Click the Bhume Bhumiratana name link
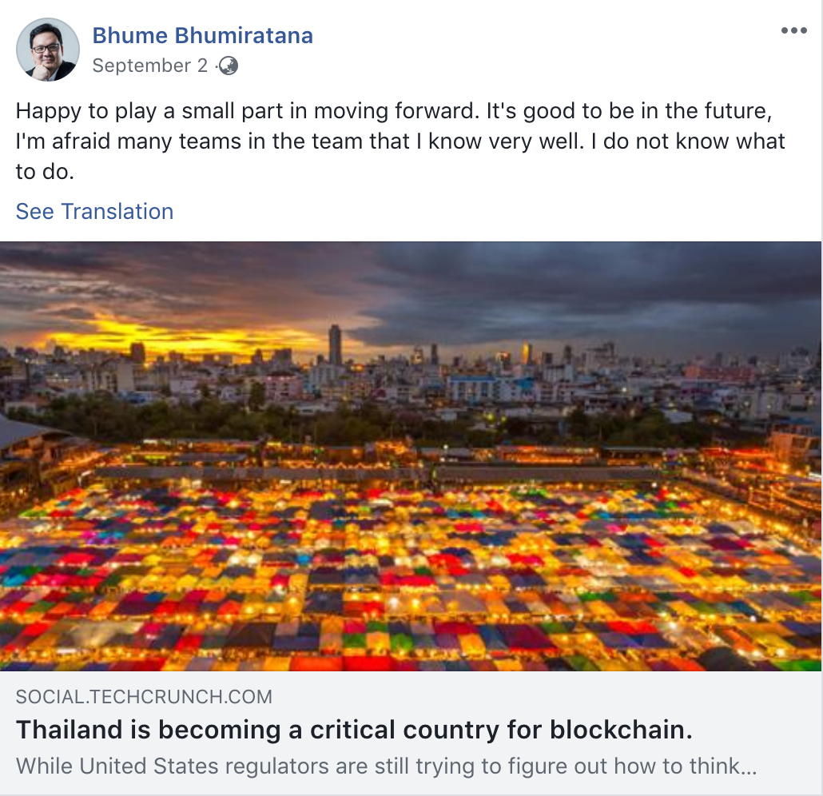Screen dimensions: 823x796 [x=202, y=35]
